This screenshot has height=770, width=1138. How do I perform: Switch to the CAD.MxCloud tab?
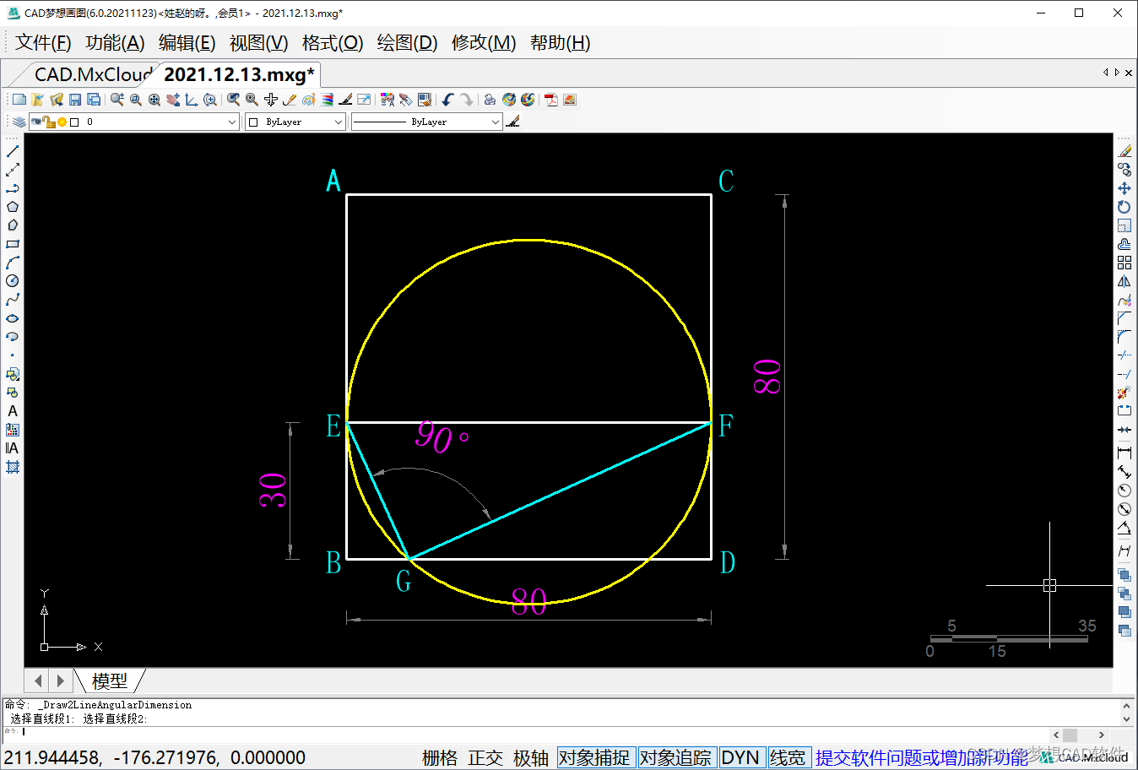tap(93, 74)
